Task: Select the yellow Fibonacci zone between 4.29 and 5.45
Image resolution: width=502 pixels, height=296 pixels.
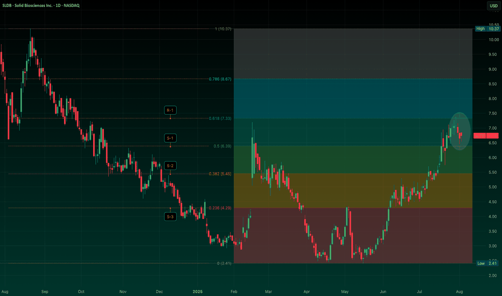Action: pyautogui.click(x=353, y=191)
